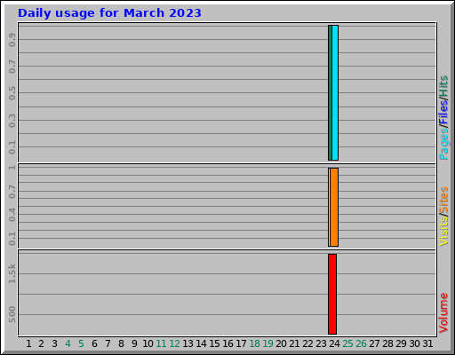The width and height of the screenshot is (455, 355).
Task: Click green day 12 on the x-axis
Action: click(174, 343)
